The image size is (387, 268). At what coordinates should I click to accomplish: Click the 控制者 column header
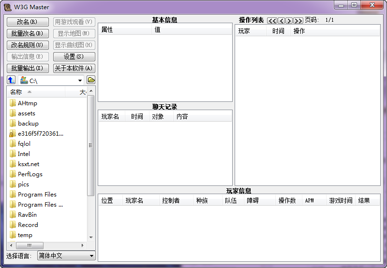[176, 200]
